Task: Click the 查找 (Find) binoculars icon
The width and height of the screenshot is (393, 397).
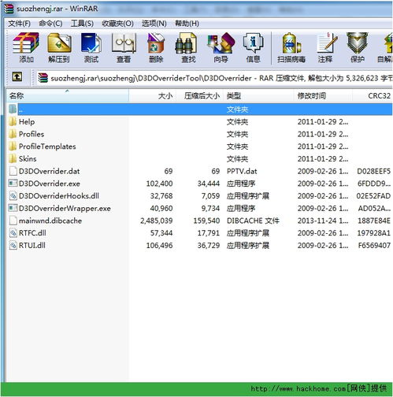Action: 188,47
